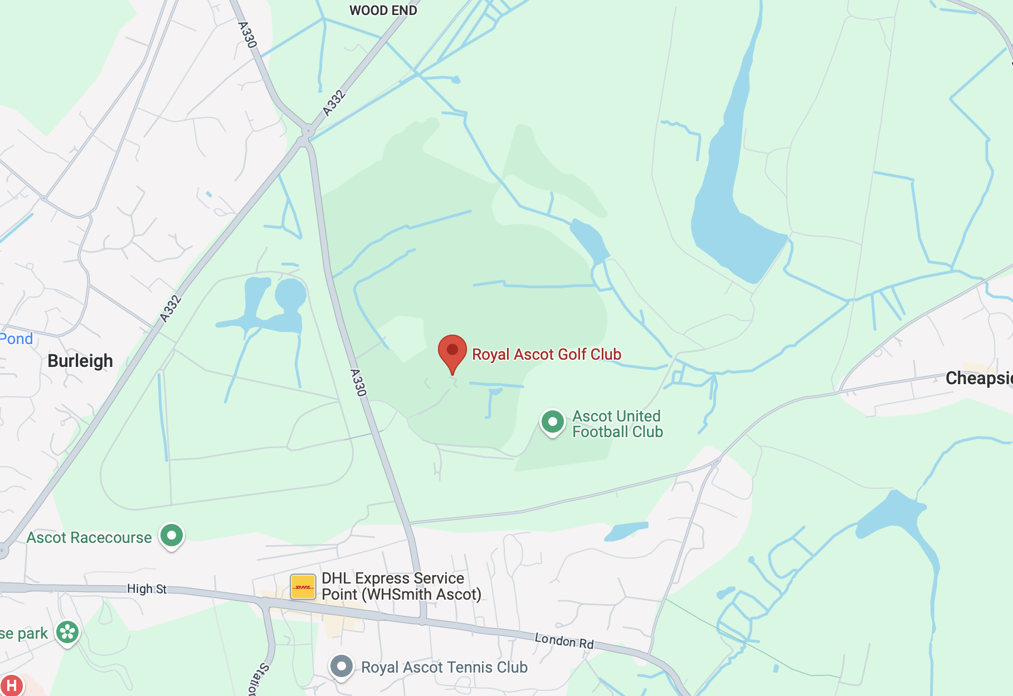
Task: Click the WOOD END place label
Action: (383, 11)
